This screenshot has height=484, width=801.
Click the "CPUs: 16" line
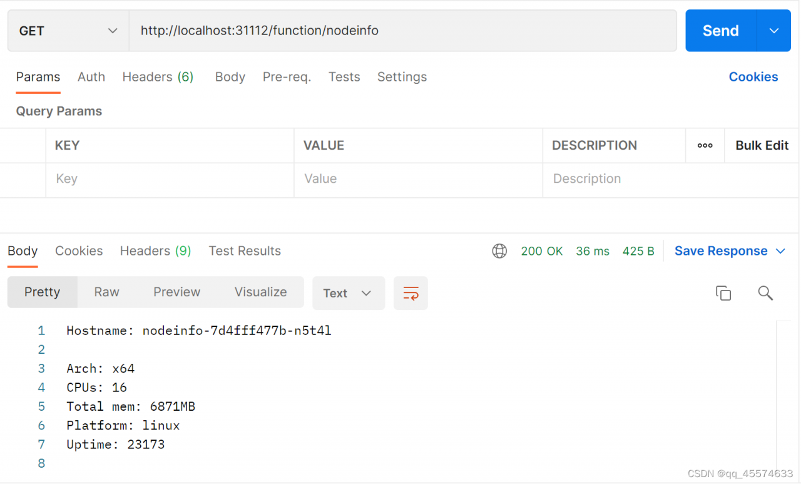pos(97,388)
